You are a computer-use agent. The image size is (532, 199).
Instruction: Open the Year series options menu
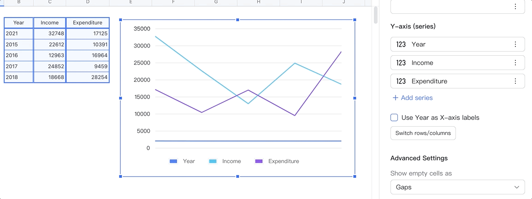[515, 44]
